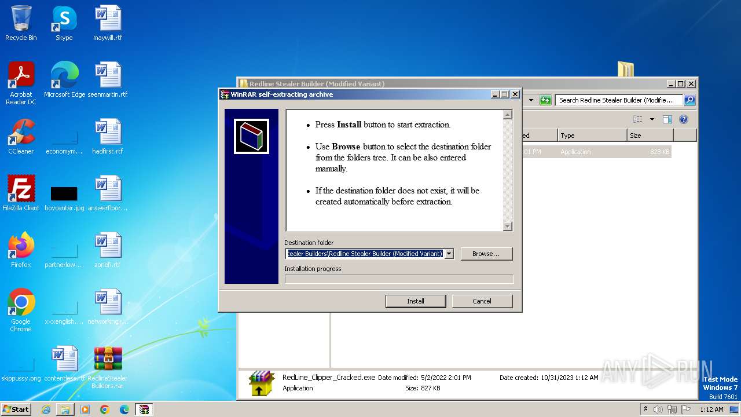The width and height of the screenshot is (741, 417).
Task: Click the destination folder path field
Action: (x=365, y=254)
